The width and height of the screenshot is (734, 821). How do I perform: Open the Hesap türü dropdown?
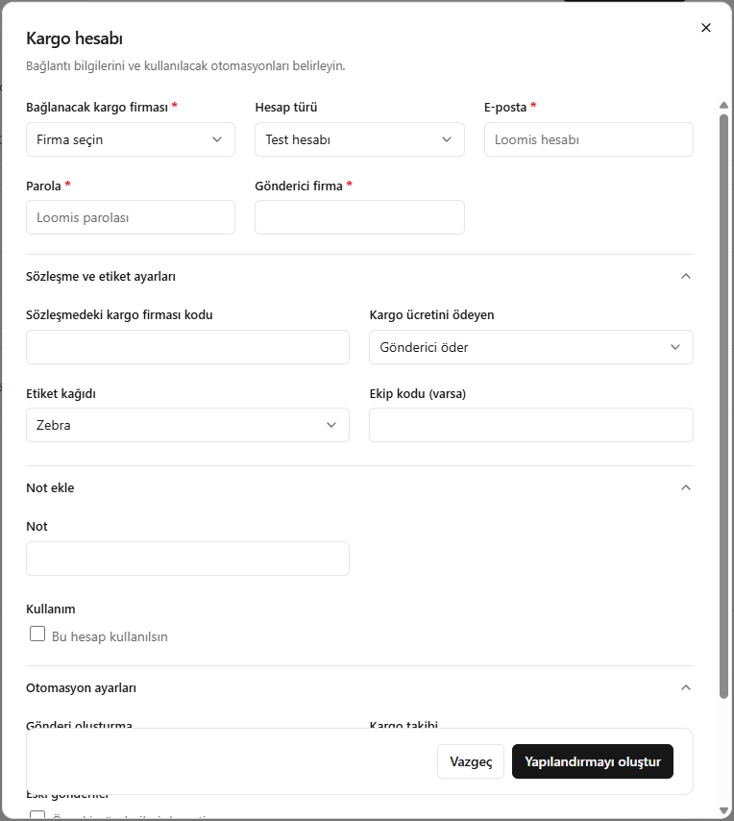[x=359, y=139]
